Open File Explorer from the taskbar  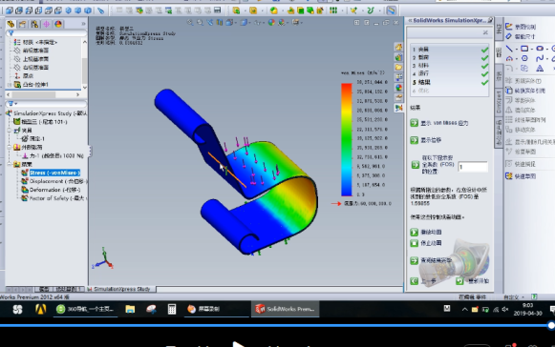click(x=130, y=309)
